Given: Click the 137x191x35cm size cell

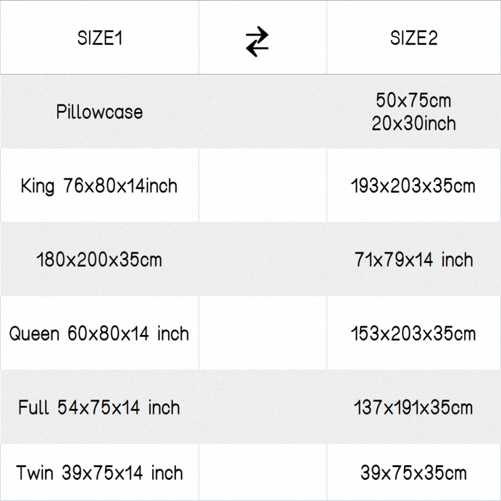Looking at the screenshot, I should [x=413, y=408].
